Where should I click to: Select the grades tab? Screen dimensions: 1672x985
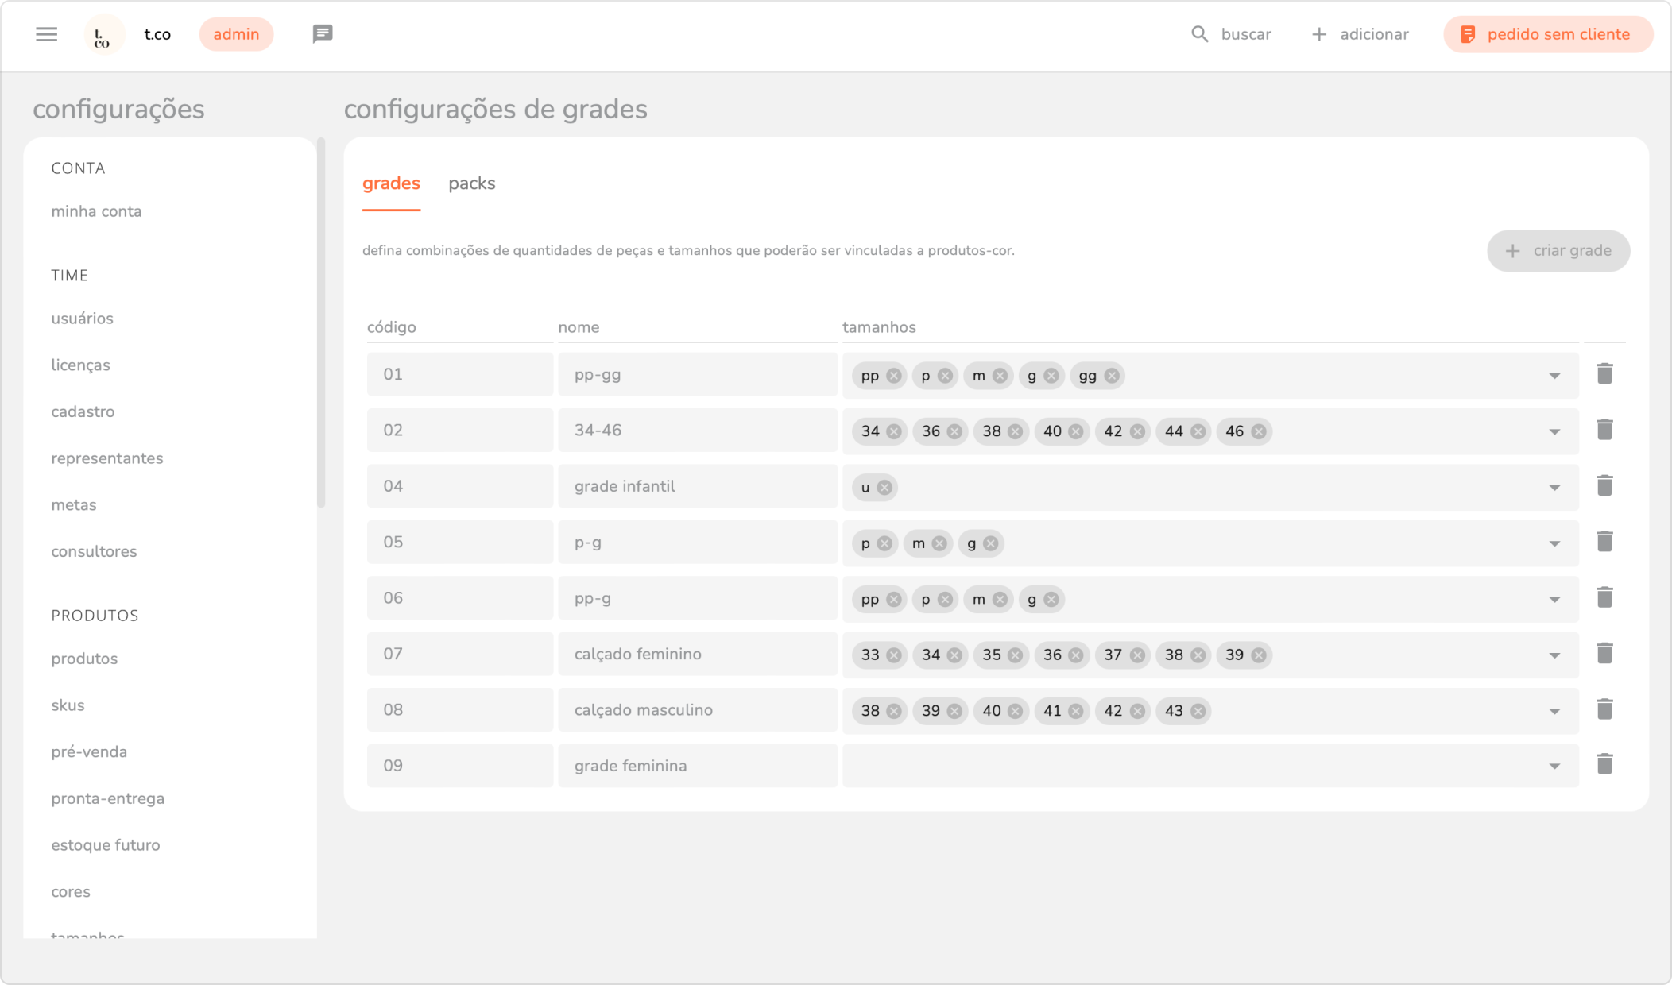[x=391, y=183]
